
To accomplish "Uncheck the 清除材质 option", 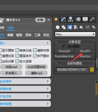I will click(35, 50).
